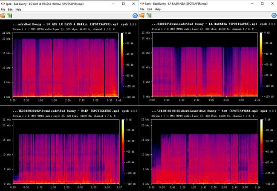Click the Open folder icon in HAWAii window
The image size is (277, 191).
coord(3,15)
